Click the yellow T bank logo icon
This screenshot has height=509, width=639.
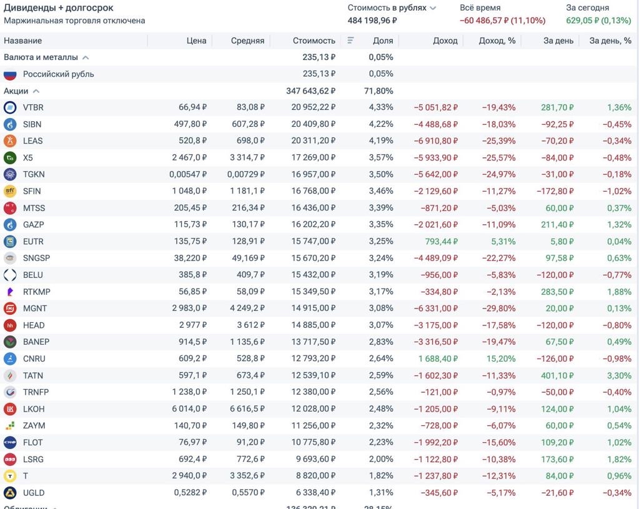[10, 476]
